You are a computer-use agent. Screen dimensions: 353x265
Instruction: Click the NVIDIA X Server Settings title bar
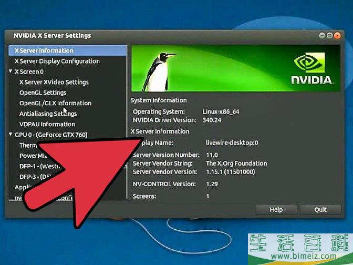pos(174,36)
